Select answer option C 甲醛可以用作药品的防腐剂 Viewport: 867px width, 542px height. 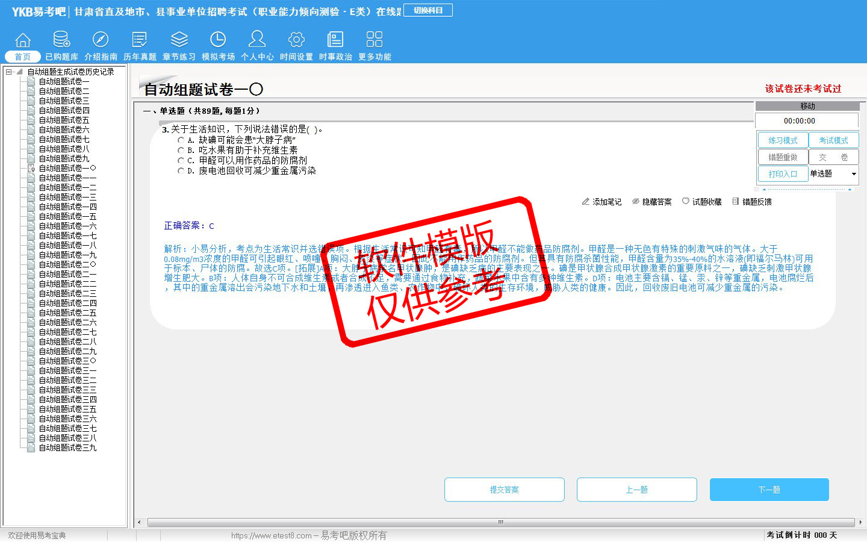[181, 161]
